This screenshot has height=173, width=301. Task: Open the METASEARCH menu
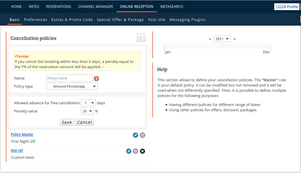pos(172,6)
